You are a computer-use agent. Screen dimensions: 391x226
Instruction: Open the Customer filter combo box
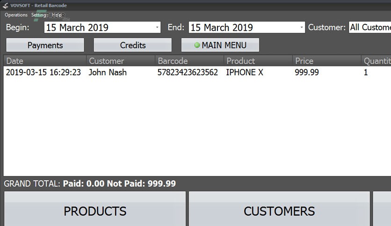[370, 27]
